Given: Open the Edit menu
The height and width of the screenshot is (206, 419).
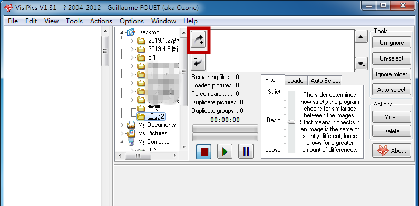Looking at the screenshot, I should pyautogui.click(x=31, y=21).
